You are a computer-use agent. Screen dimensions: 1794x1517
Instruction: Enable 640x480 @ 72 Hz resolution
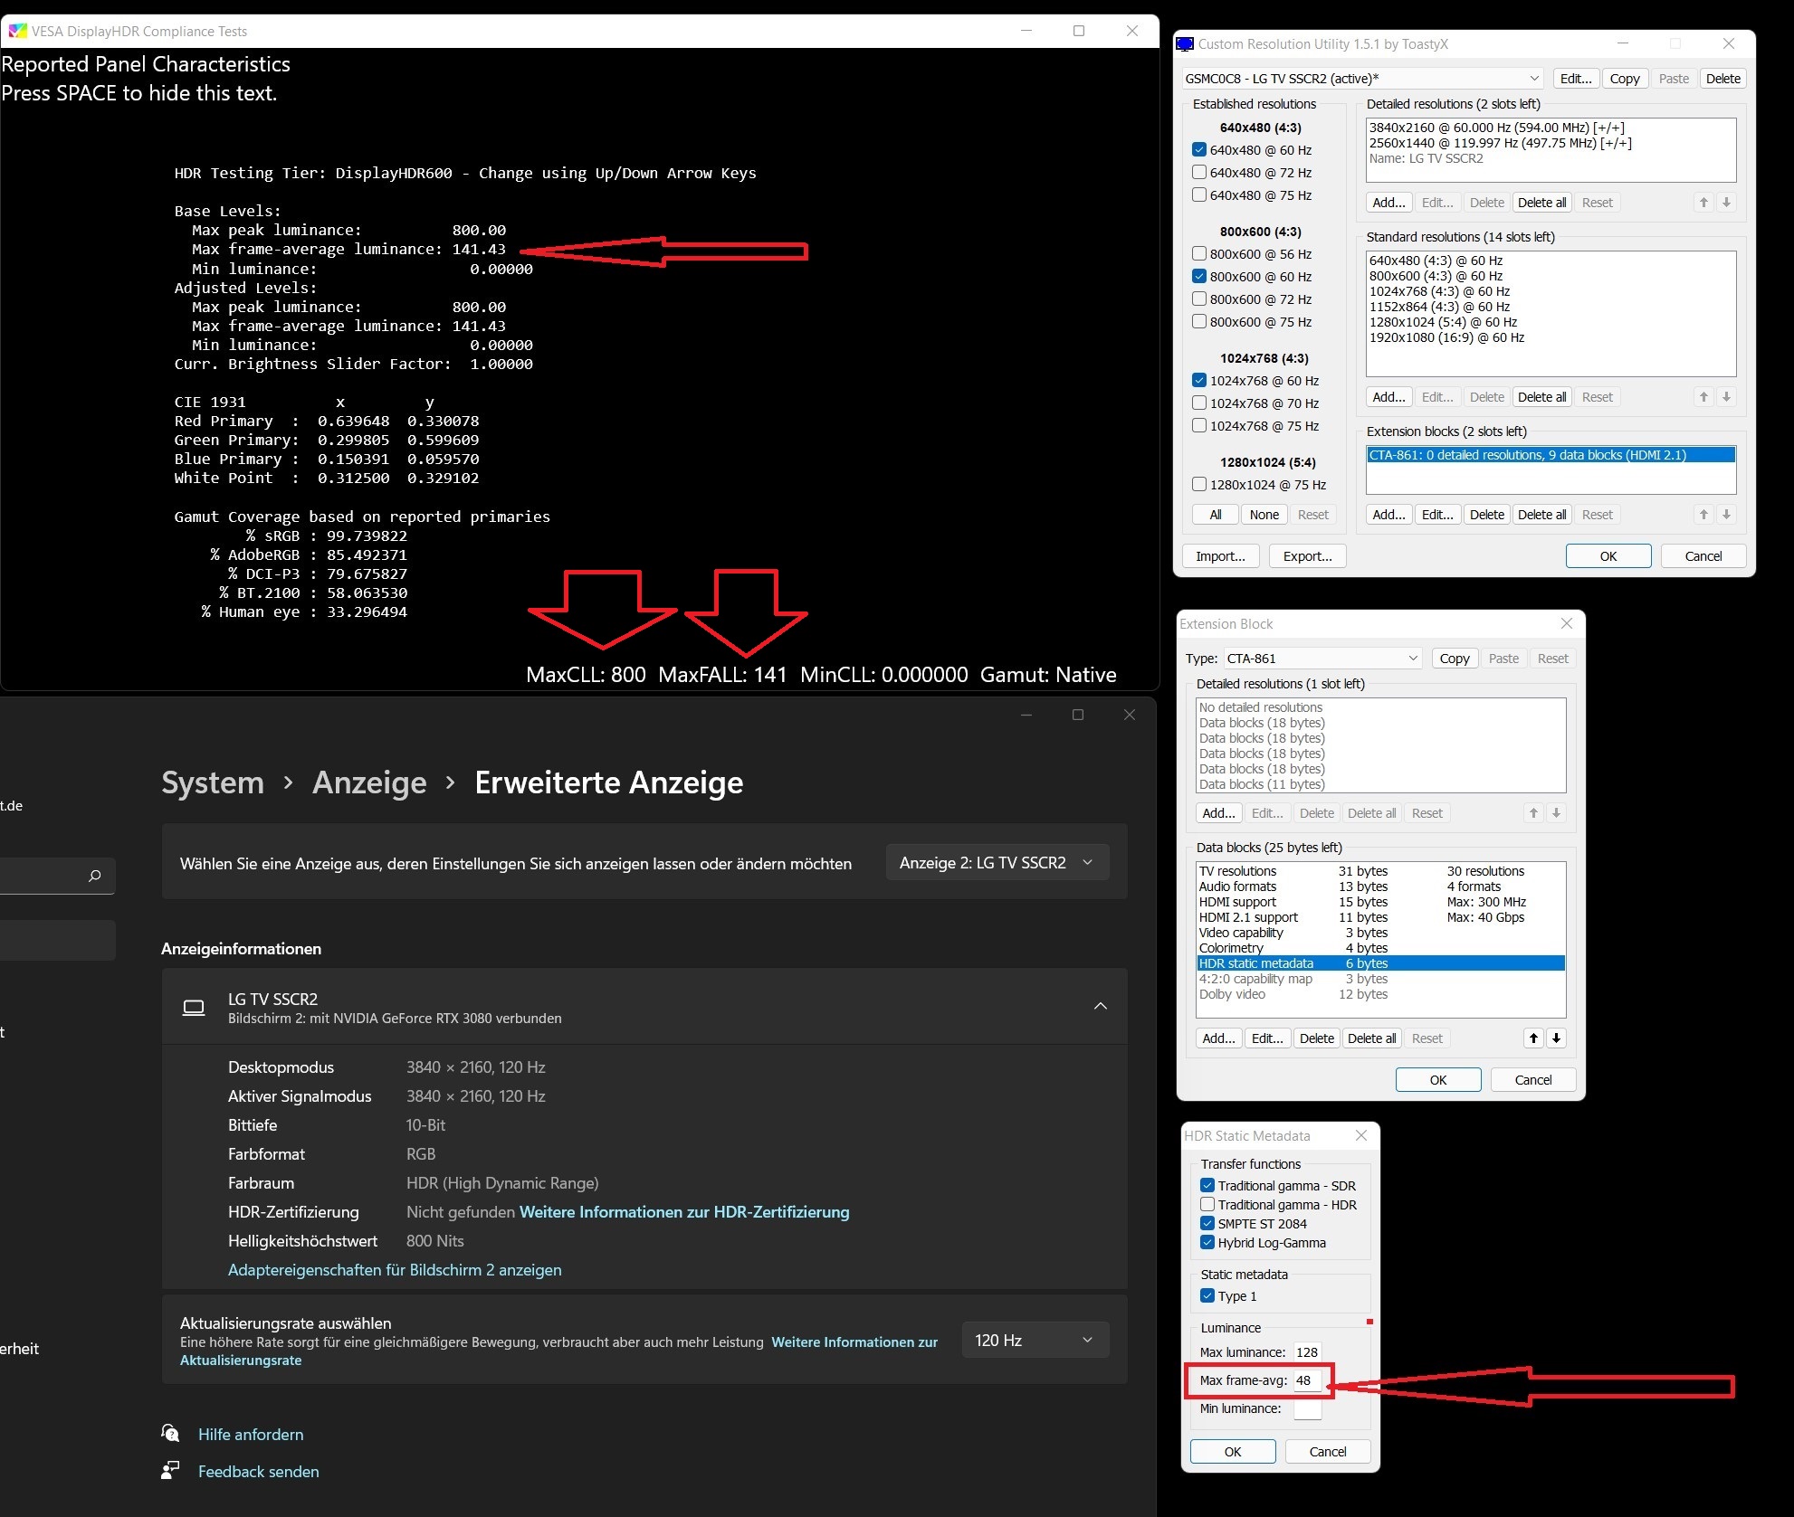(1199, 173)
